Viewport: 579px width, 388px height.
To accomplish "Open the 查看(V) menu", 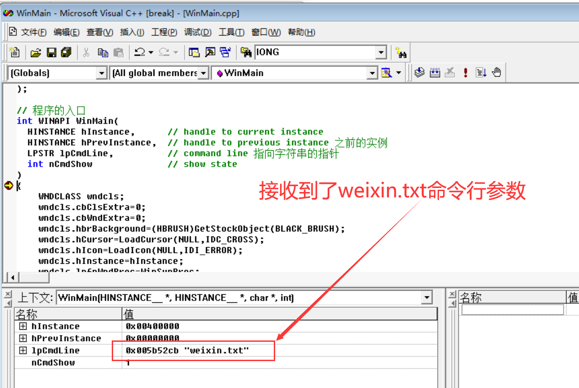I will (100, 32).
